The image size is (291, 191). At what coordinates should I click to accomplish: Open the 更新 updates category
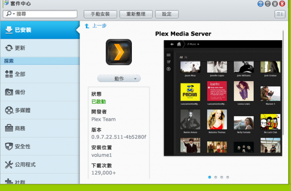coord(40,48)
